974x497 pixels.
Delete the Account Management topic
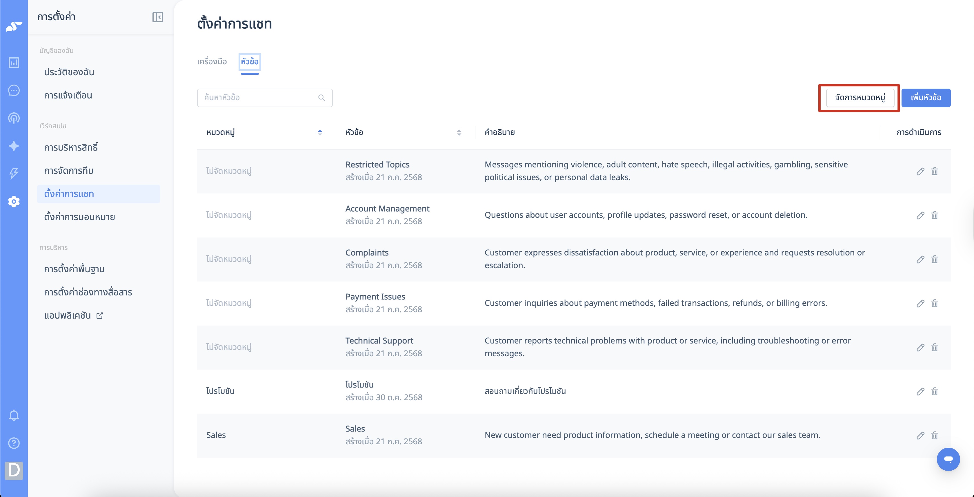pyautogui.click(x=934, y=215)
